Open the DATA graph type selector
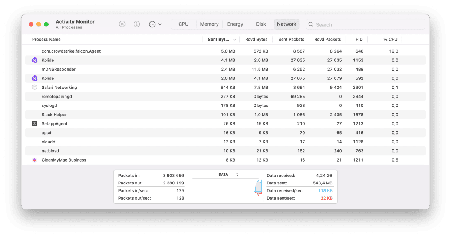The width and height of the screenshot is (451, 237). coord(228,175)
